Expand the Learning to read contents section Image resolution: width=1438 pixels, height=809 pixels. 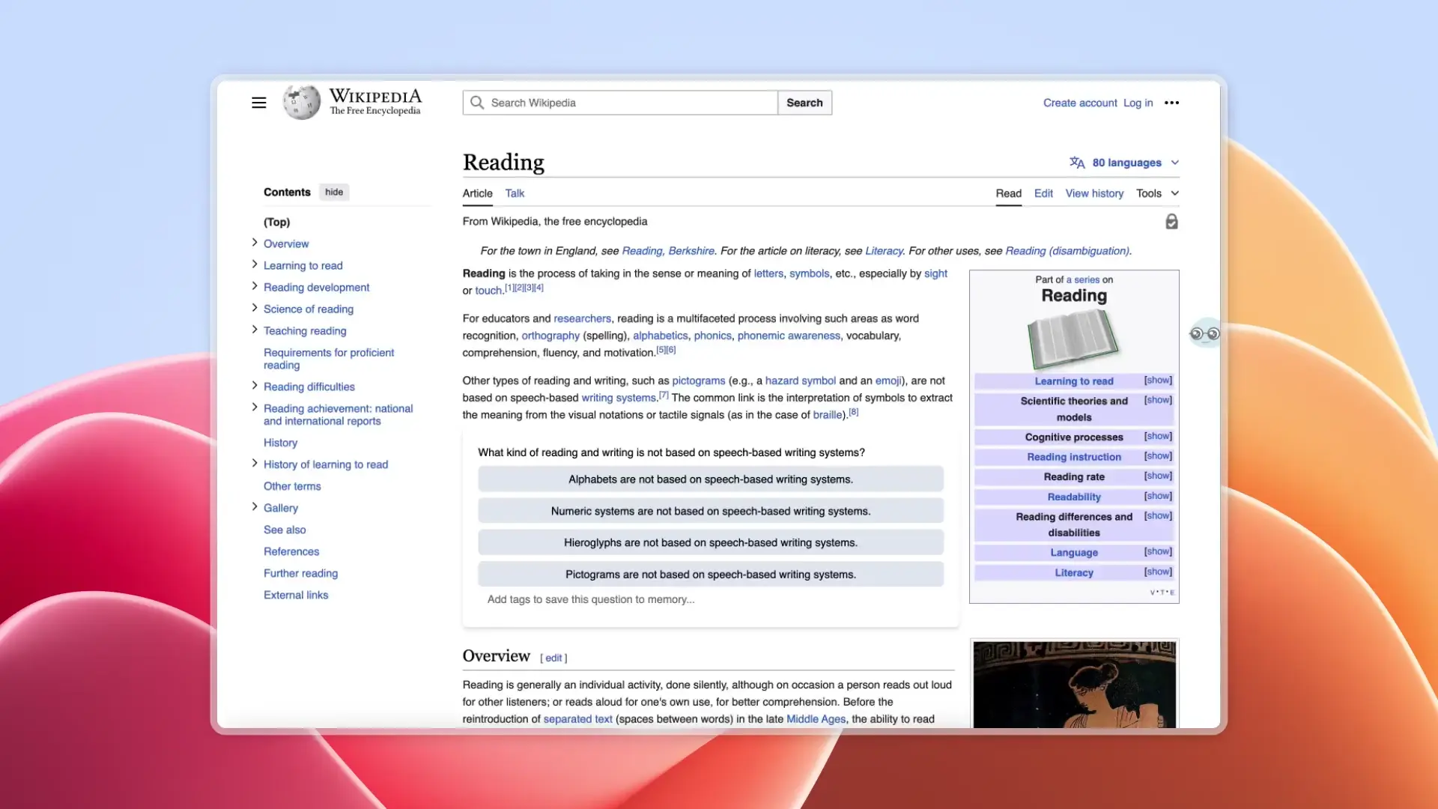(255, 264)
